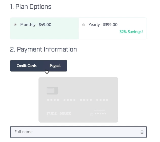Click the card number dots on card preview
Image resolution: width=160 pixels, height=142 pixels.
[x=78, y=100]
